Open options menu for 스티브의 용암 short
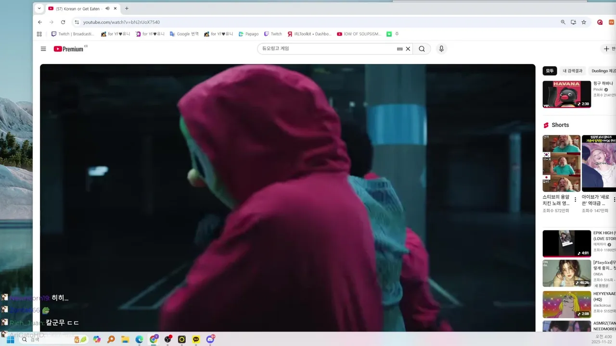The height and width of the screenshot is (346, 616). point(575,200)
